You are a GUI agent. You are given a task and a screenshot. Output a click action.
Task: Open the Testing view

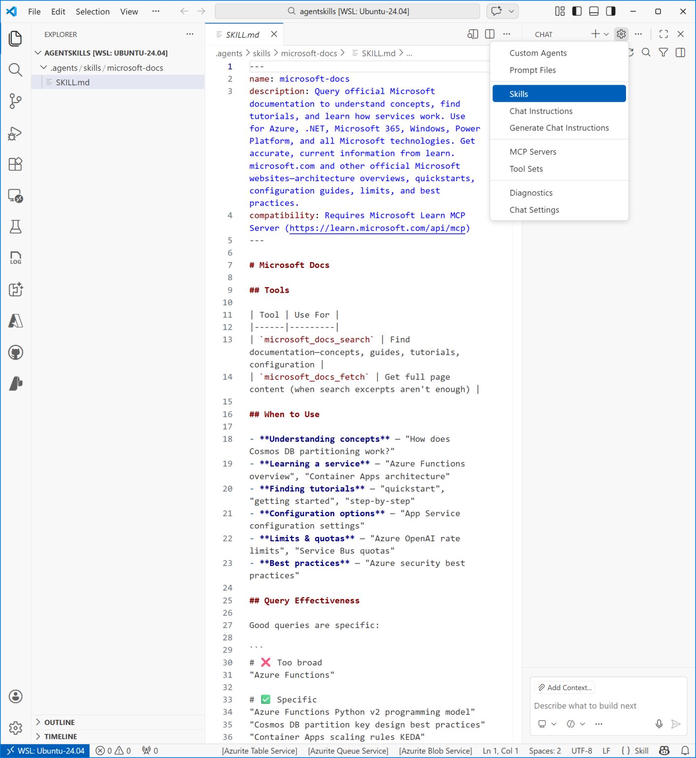[x=15, y=227]
